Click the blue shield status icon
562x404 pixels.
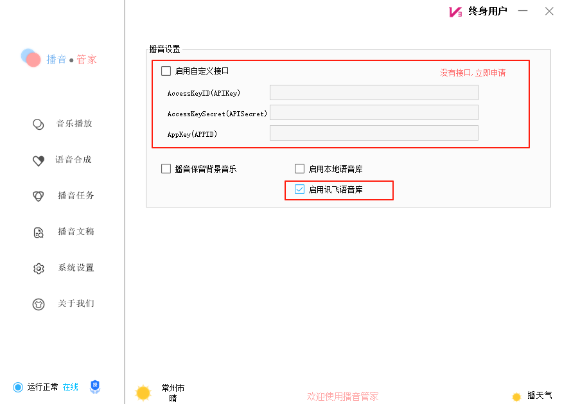pyautogui.click(x=95, y=387)
